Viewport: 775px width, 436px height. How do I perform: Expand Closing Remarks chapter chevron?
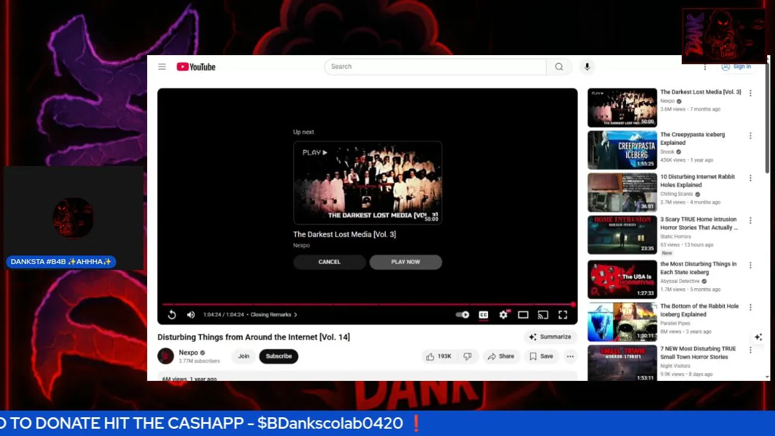pyautogui.click(x=295, y=314)
